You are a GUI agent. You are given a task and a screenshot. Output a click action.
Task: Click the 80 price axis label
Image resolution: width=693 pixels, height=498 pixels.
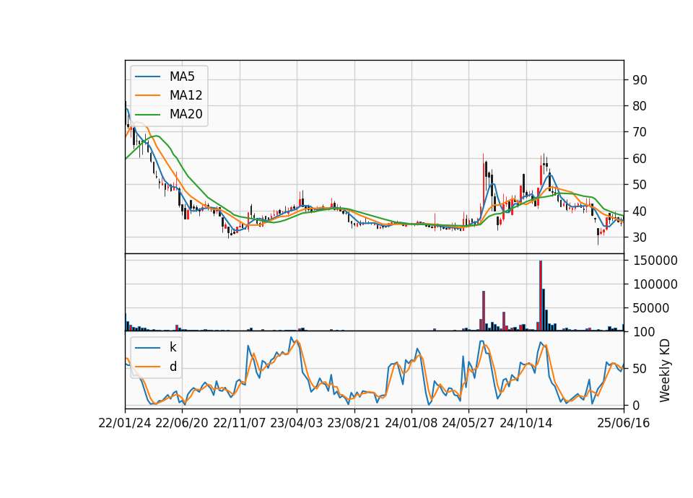click(x=640, y=106)
